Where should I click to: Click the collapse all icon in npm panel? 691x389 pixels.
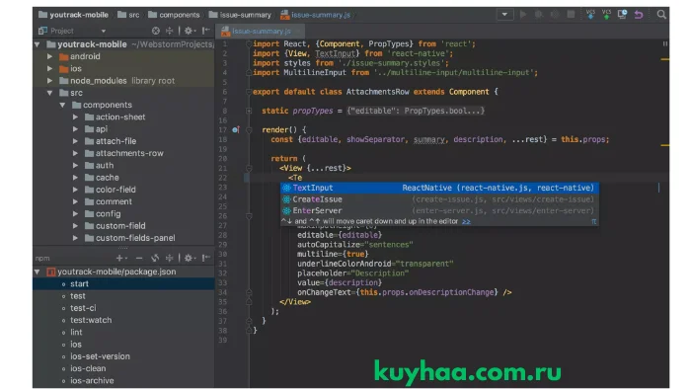pyautogui.click(x=169, y=258)
